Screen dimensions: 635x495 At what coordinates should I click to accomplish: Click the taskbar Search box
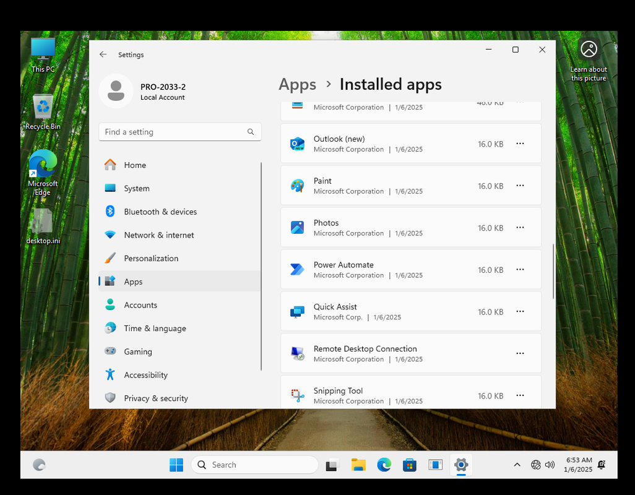(x=255, y=465)
